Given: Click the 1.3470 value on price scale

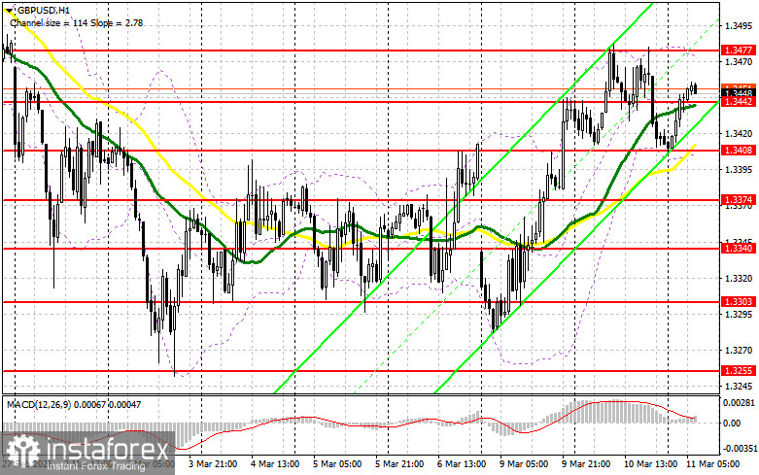Looking at the screenshot, I should tap(740, 62).
